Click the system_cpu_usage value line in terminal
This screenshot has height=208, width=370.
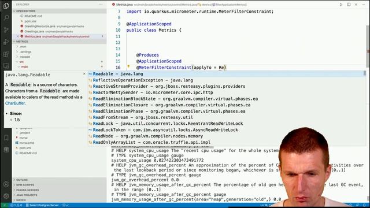(157, 161)
